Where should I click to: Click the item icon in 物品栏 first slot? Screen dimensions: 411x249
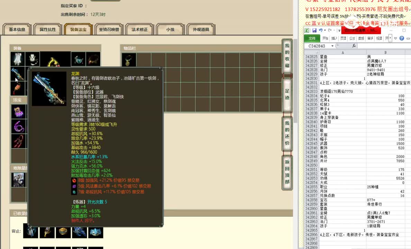click(x=129, y=60)
